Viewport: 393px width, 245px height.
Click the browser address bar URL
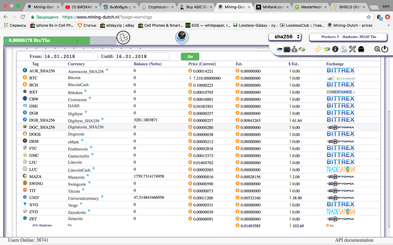(107, 17)
